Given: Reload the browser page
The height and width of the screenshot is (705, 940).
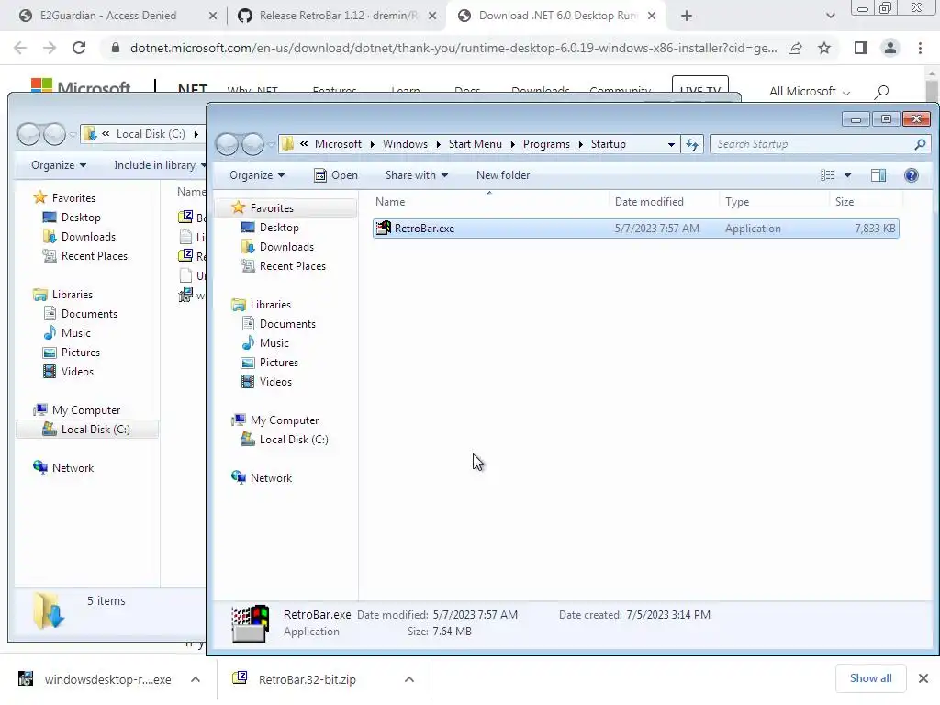Looking at the screenshot, I should click(x=79, y=48).
